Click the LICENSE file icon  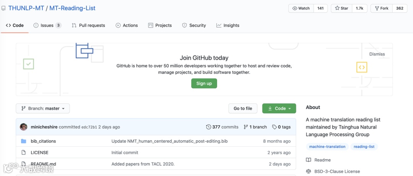click(24, 153)
